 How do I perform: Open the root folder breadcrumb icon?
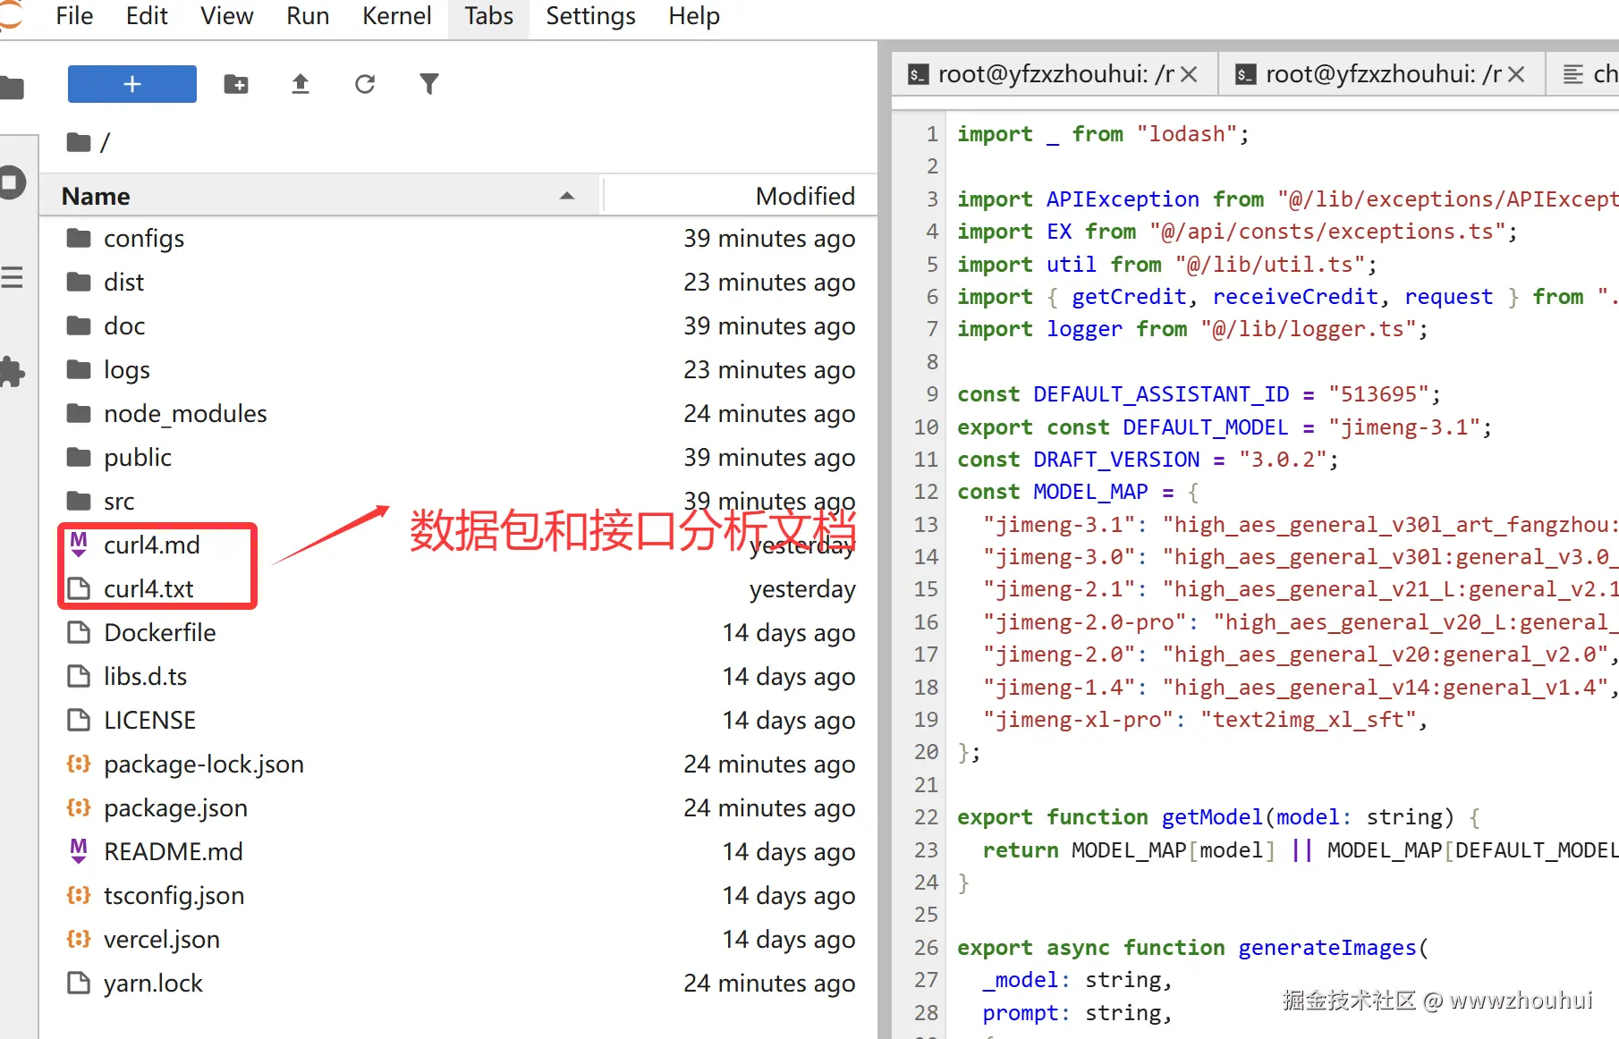coord(79,142)
